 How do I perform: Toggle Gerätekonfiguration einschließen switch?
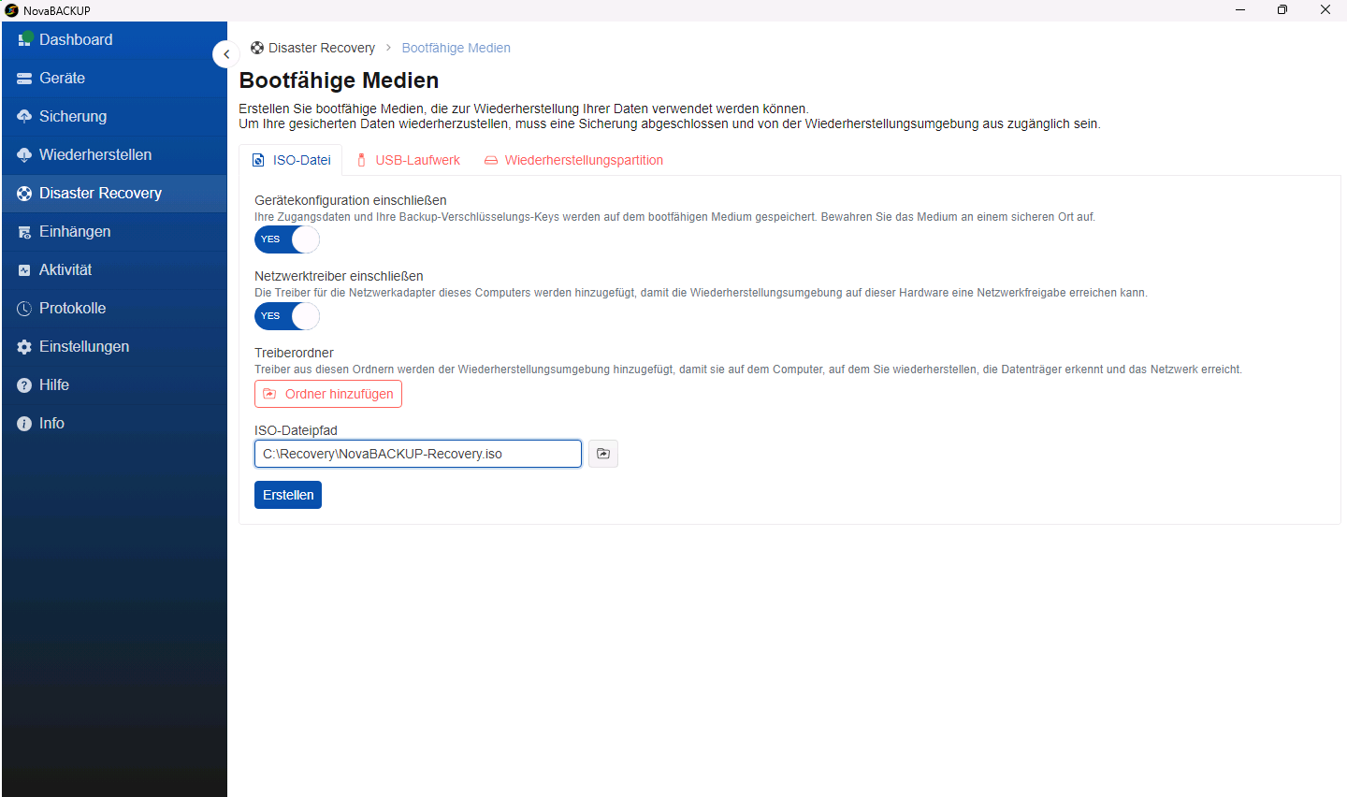(287, 239)
